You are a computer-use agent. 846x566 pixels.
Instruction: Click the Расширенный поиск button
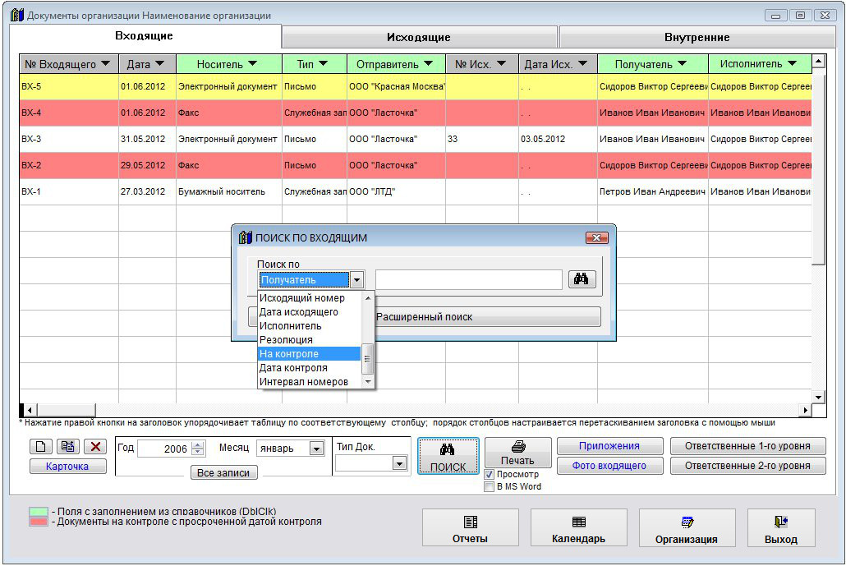pyautogui.click(x=486, y=317)
